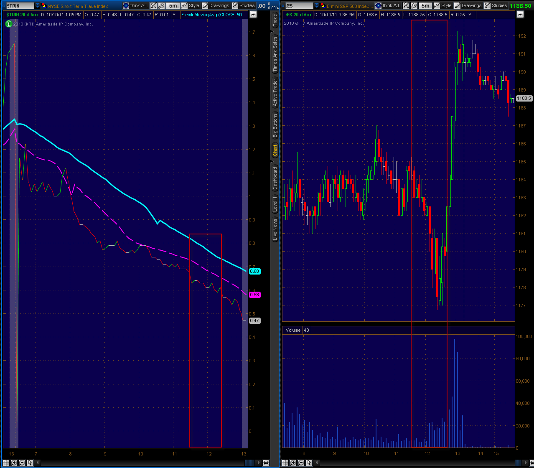
Task: Edit the /ES symbol input field
Action: (x=299, y=6)
